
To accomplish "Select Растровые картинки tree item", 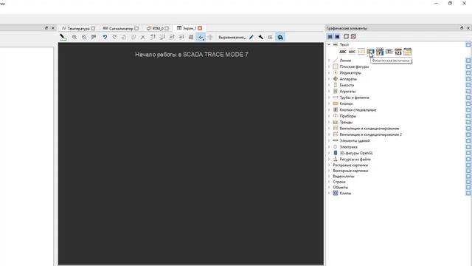I will point(350,165).
